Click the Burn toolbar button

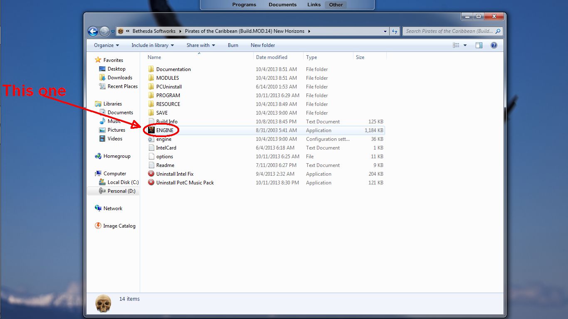tap(233, 45)
